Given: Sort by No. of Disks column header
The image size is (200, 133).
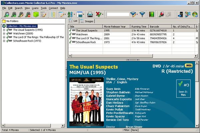Looking at the screenshot, I should tap(183, 27).
